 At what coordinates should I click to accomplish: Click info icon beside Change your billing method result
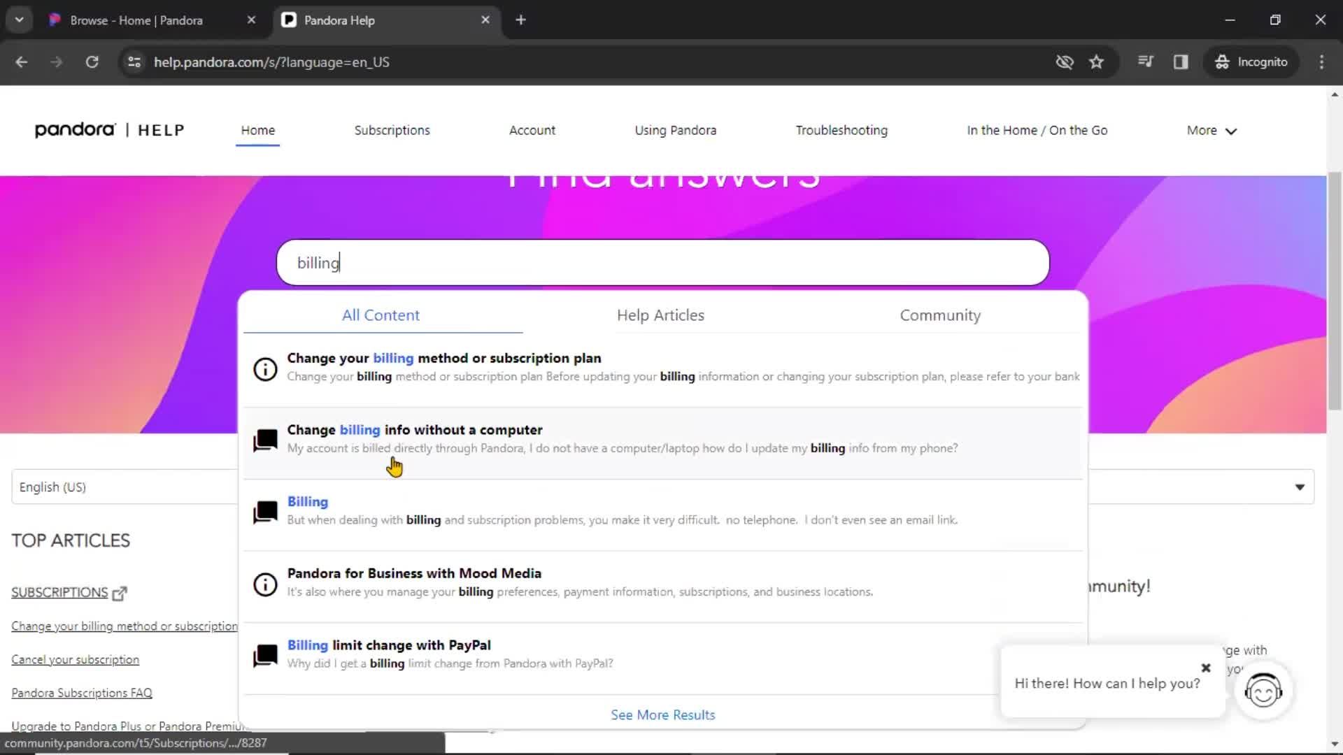265,368
